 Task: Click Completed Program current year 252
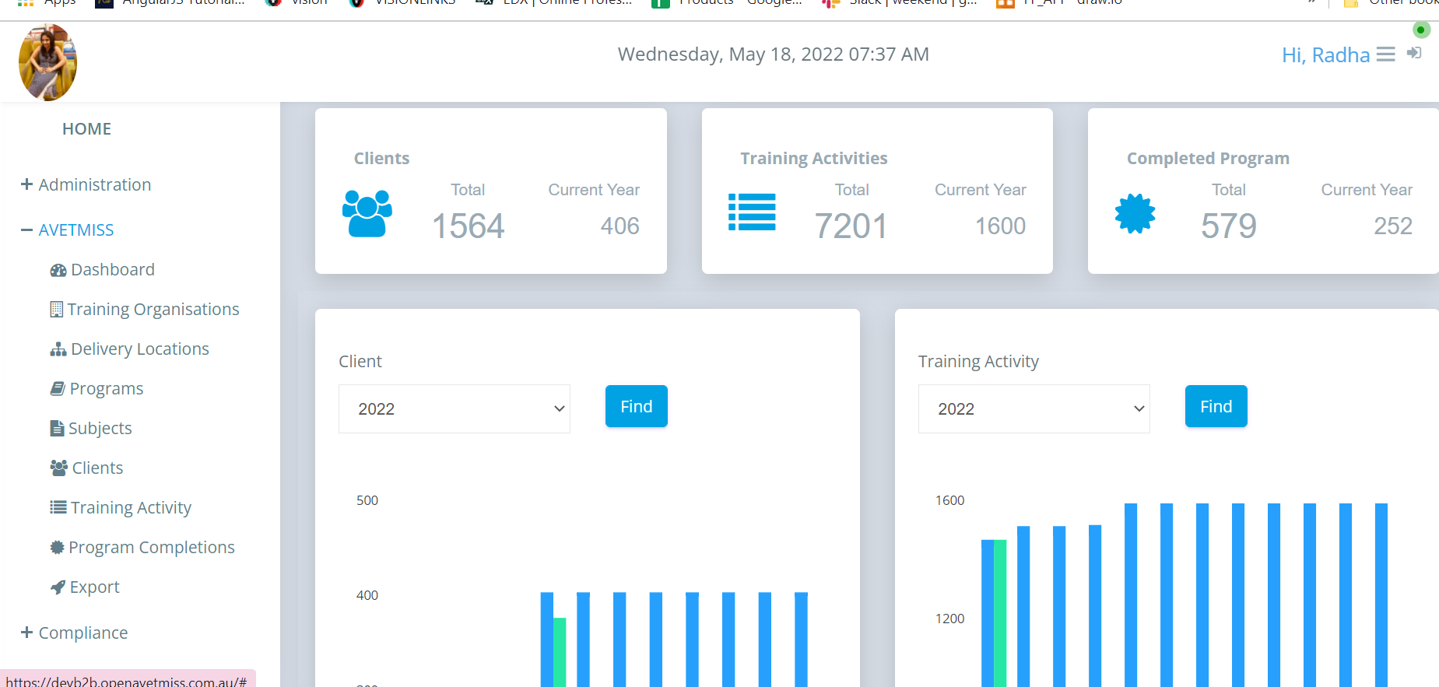[x=1393, y=226]
